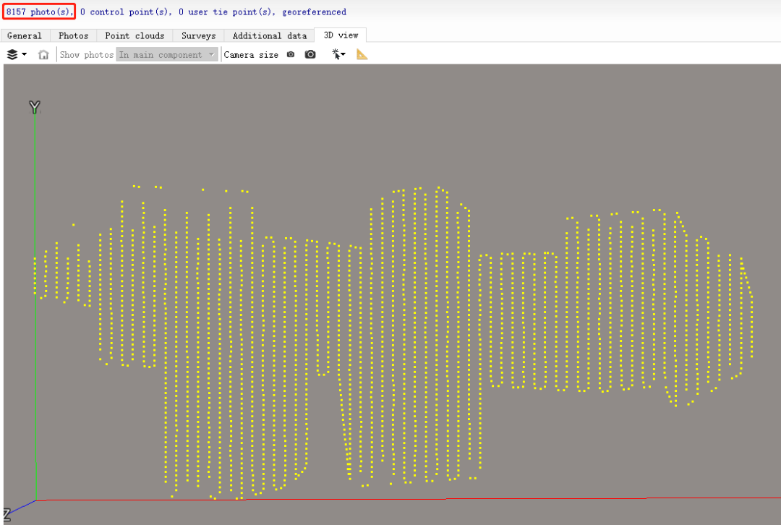The height and width of the screenshot is (525, 781).
Task: Open the display layers menu icon
Action: (x=12, y=55)
